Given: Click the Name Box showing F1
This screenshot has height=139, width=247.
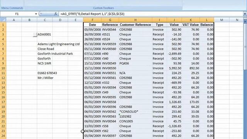Looking at the screenshot, I should 17,14.
